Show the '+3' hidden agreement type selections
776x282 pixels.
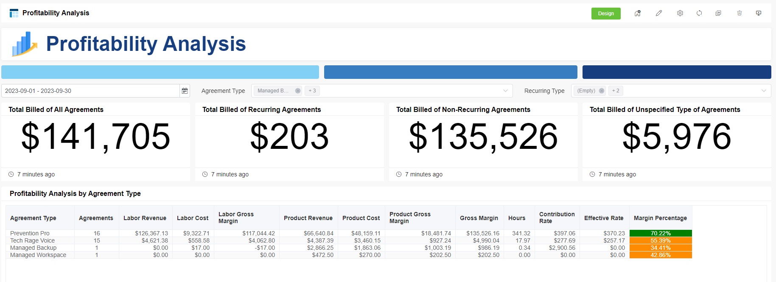312,91
